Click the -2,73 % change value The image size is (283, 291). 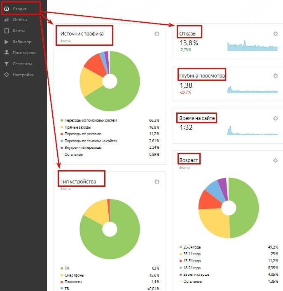coord(185,50)
